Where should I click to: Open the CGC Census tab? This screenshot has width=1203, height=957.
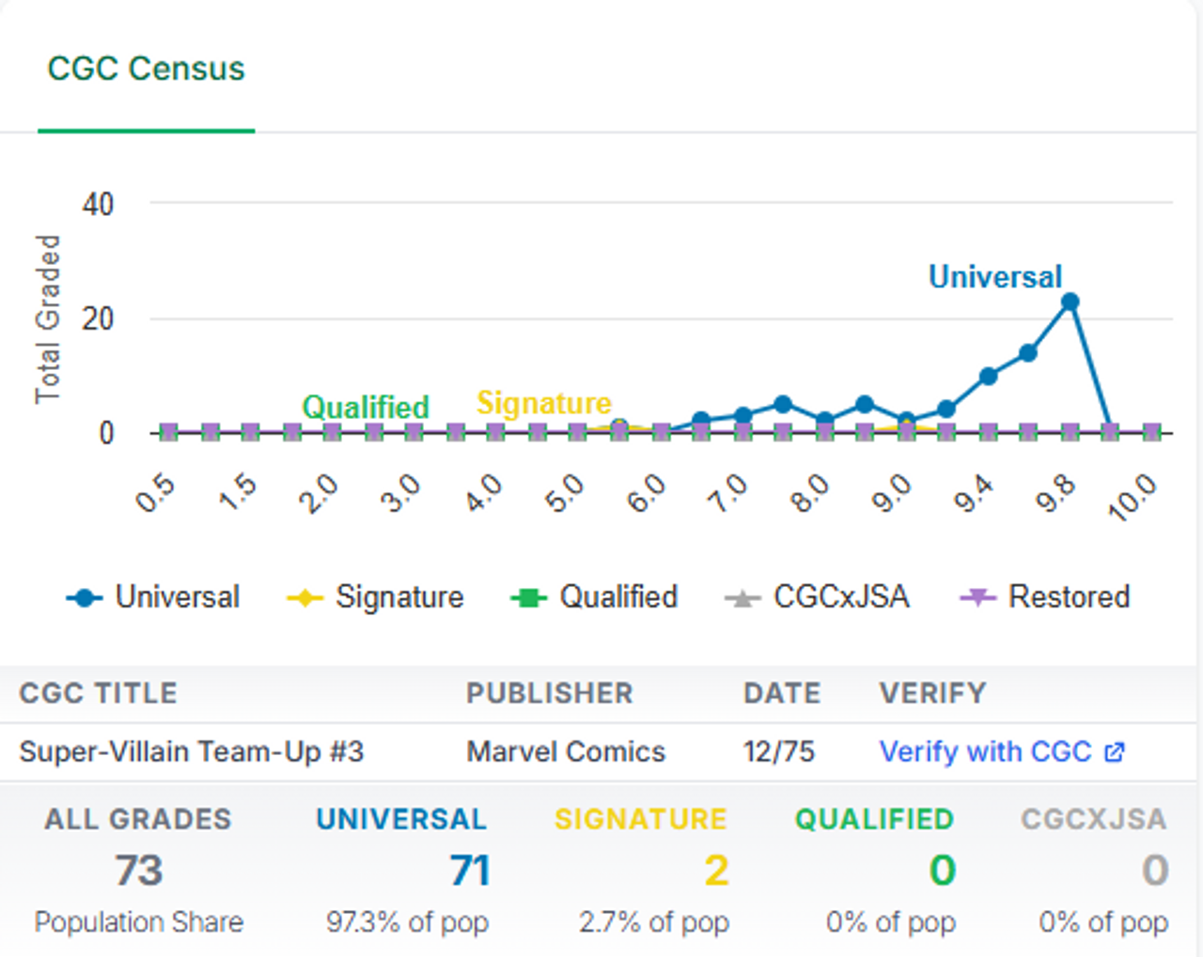point(146,69)
